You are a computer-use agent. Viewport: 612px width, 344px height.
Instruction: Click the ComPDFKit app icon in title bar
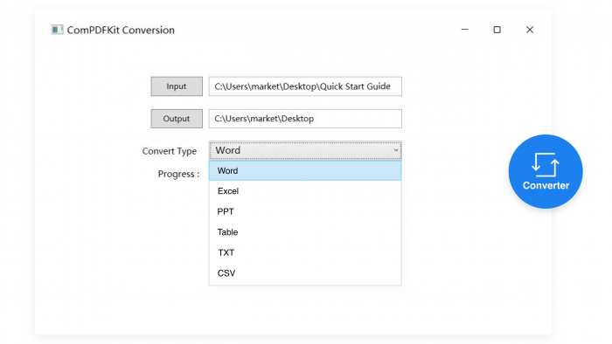click(x=57, y=30)
